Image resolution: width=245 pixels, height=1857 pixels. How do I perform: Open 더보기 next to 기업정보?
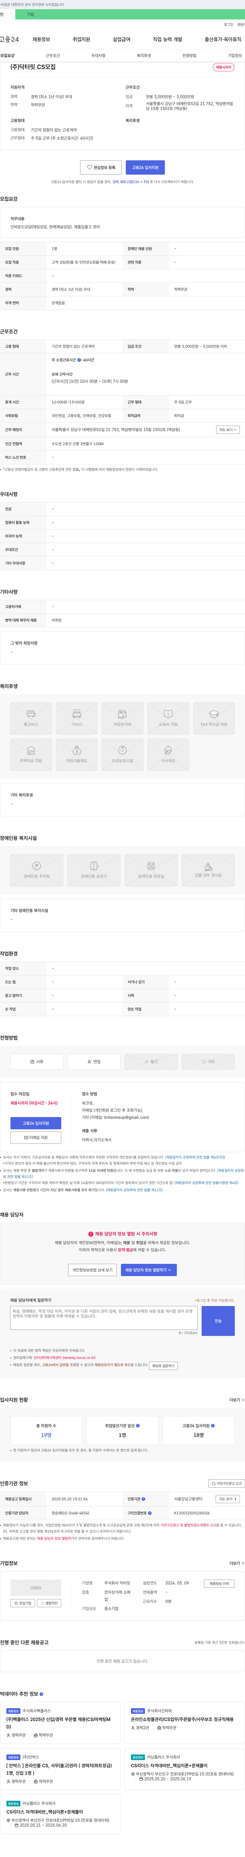[236, 1563]
